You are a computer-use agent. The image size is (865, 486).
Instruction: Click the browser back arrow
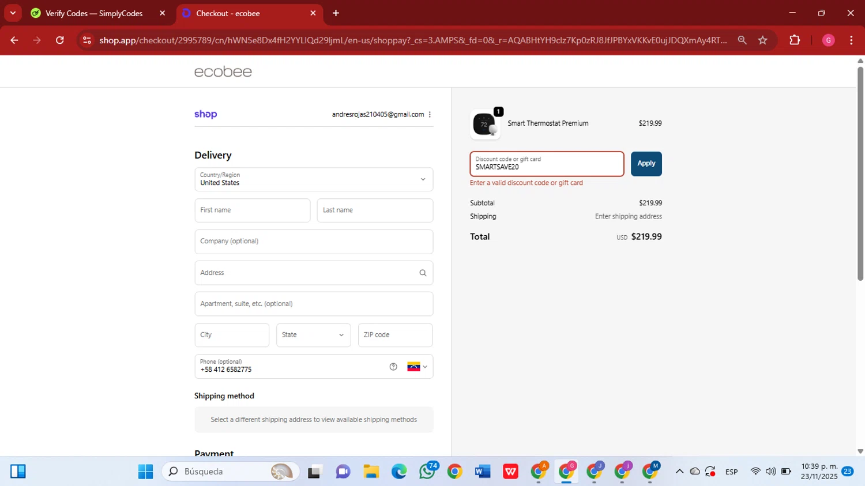coord(14,40)
